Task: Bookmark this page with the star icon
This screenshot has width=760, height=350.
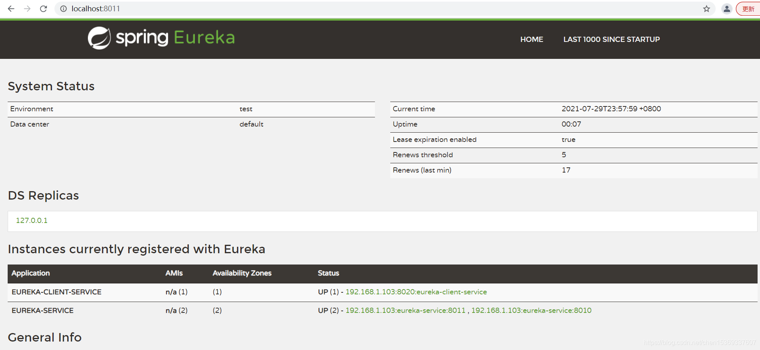Action: (706, 8)
